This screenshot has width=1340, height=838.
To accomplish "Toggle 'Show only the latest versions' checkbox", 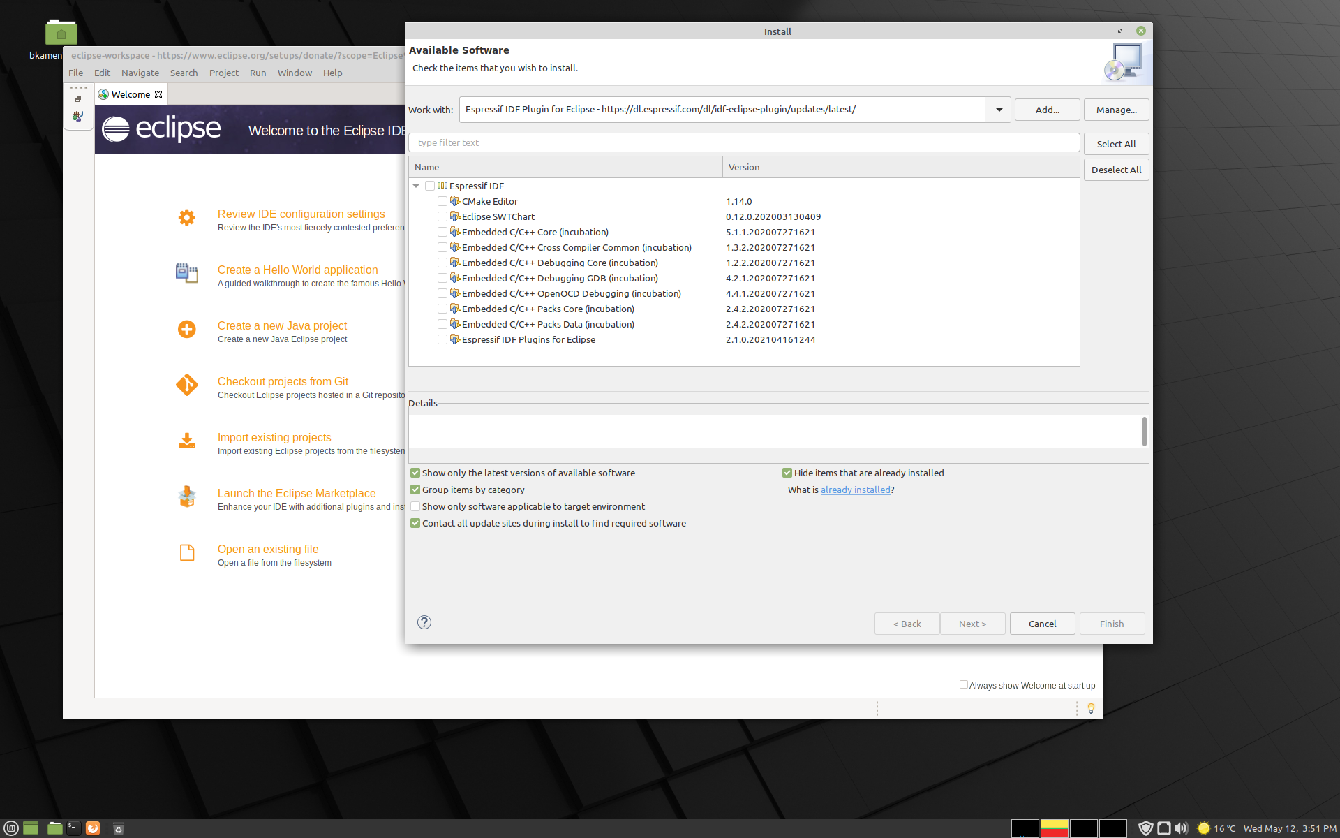I will 416,473.
